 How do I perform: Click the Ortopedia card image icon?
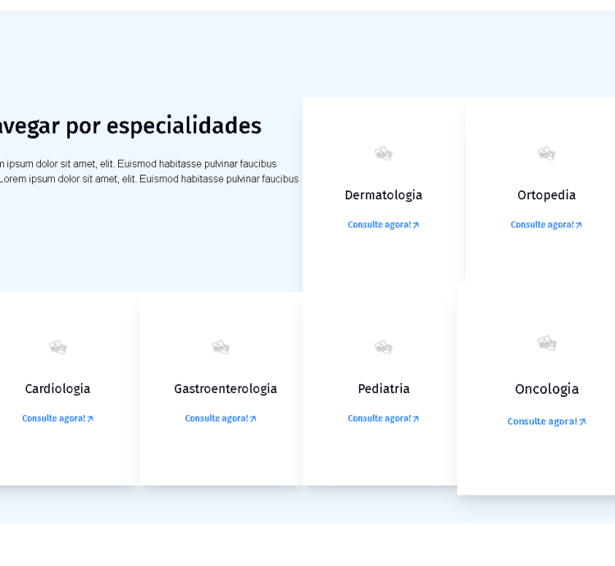coord(546,153)
